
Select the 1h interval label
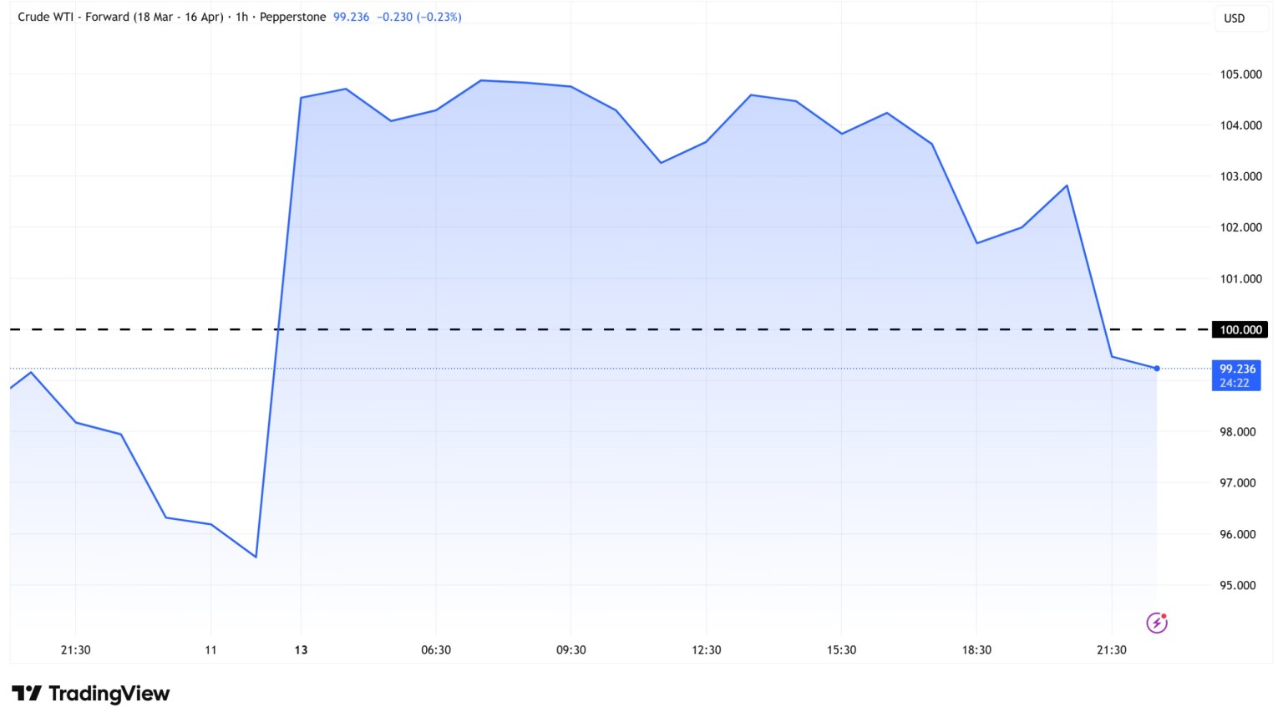click(241, 17)
